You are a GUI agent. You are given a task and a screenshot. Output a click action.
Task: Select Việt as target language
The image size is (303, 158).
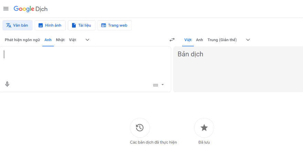tap(188, 40)
